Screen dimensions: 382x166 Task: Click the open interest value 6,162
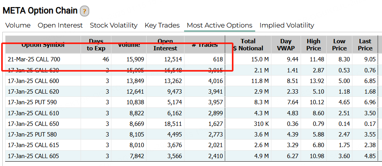click(175, 113)
